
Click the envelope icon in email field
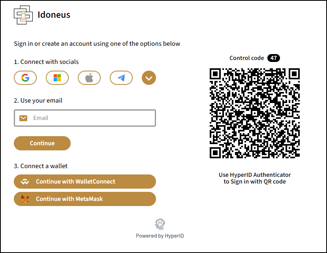[x=23, y=118]
